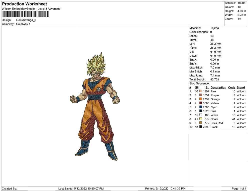This screenshot has width=248, height=191.
Task: Click the Orange thread color swatch
Action: click(201, 99)
